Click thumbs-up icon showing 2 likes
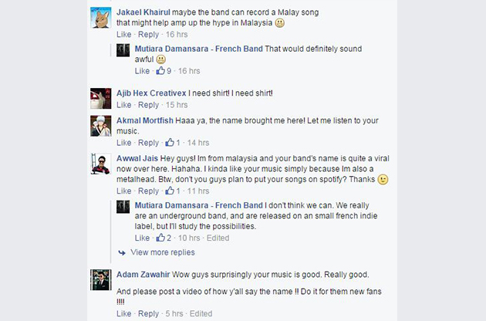Image resolution: width=486 pixels, height=321 pixels. coord(161,238)
